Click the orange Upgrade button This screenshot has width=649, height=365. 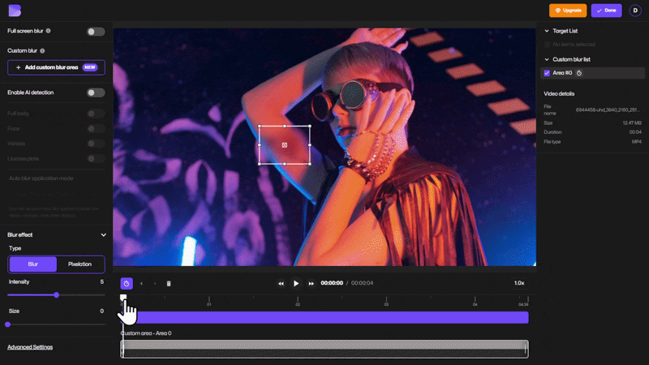[x=568, y=11]
